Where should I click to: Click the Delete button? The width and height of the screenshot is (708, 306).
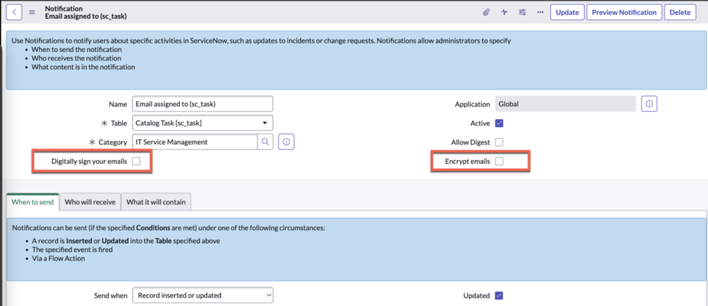(680, 12)
